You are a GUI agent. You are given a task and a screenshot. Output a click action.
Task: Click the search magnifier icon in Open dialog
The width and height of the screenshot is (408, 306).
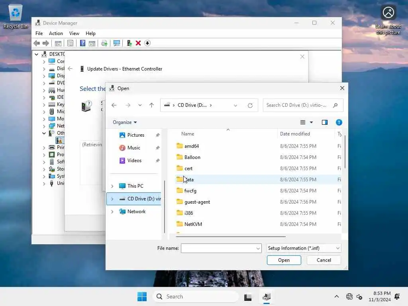(x=335, y=105)
